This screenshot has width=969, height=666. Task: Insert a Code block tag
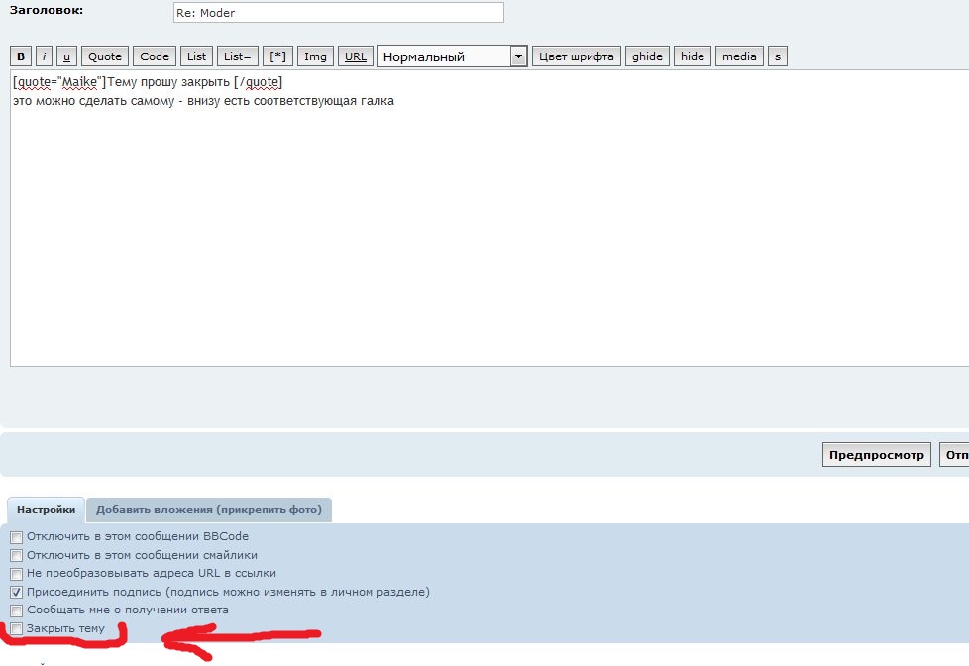point(155,56)
